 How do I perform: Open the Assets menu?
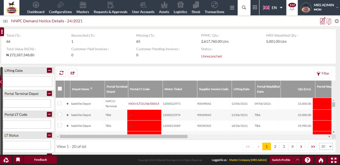164,8
